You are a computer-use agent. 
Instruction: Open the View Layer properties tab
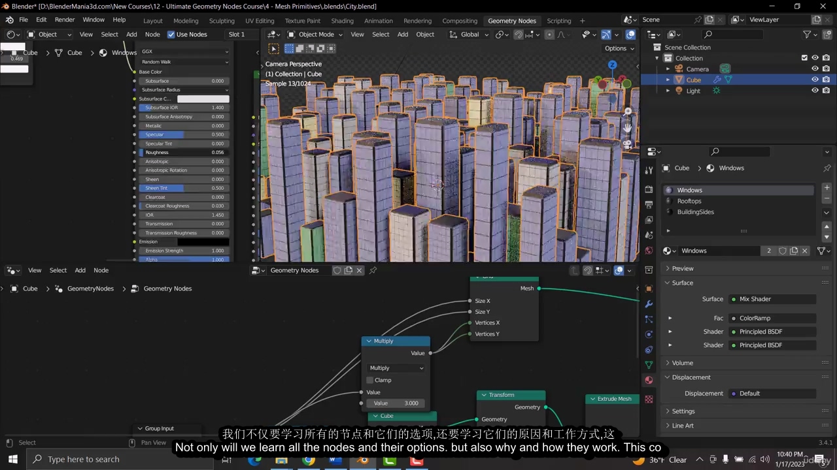pyautogui.click(x=649, y=220)
